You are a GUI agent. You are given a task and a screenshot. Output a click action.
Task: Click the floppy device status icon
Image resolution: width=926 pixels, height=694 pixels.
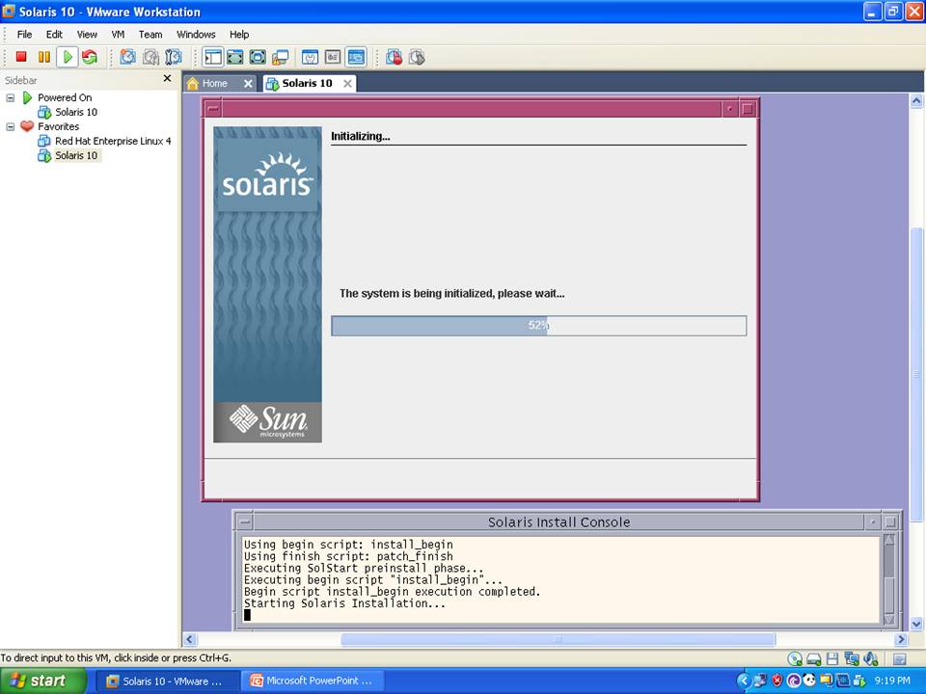coord(832,658)
